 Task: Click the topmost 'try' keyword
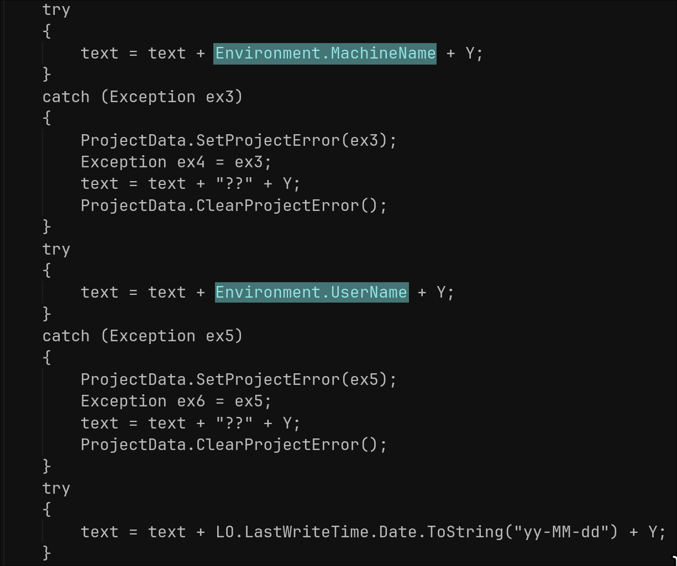coord(56,10)
